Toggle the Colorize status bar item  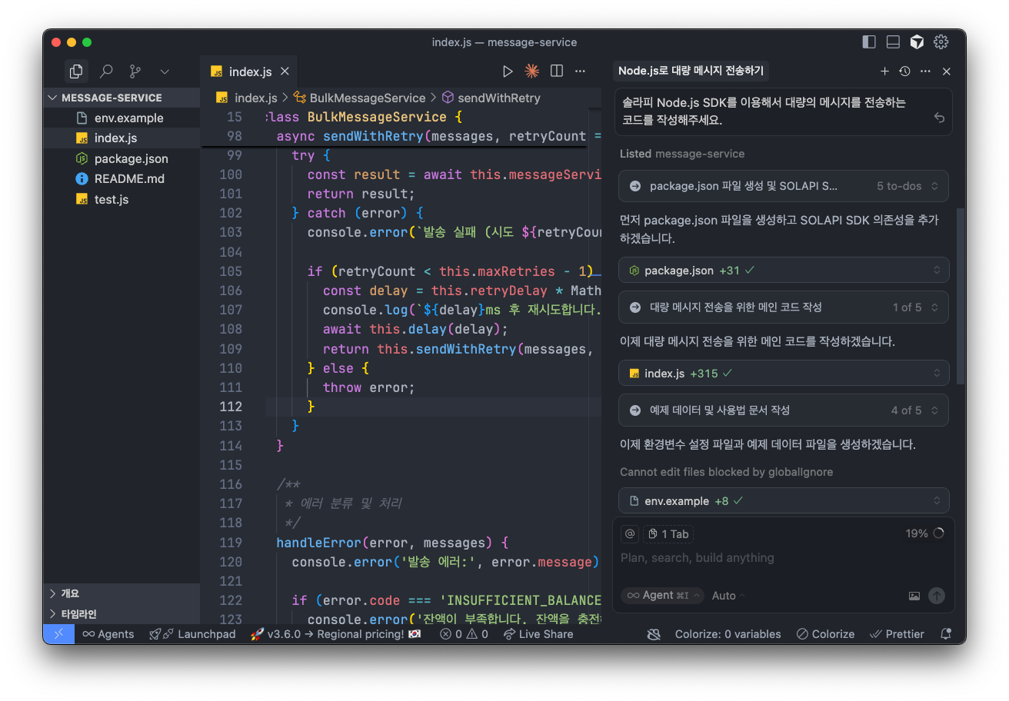click(x=825, y=634)
